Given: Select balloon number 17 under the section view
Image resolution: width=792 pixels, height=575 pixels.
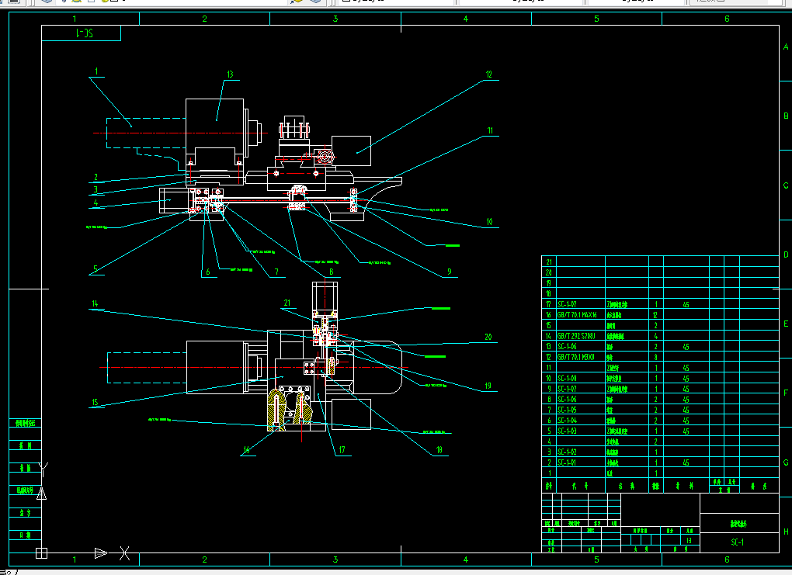Looking at the screenshot, I should [x=342, y=450].
